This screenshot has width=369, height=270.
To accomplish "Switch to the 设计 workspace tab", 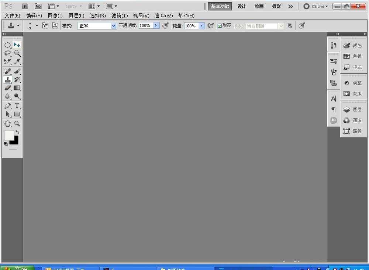I will coord(242,6).
